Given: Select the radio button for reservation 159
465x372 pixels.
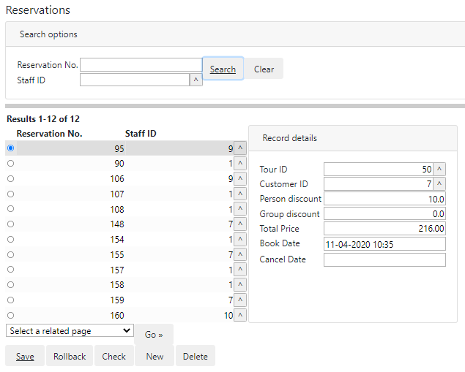Looking at the screenshot, I should [11, 300].
